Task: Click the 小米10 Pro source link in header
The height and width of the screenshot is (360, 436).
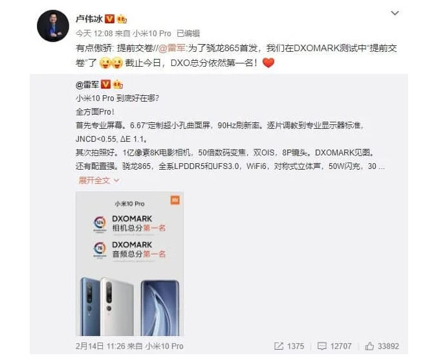Action: (151, 34)
